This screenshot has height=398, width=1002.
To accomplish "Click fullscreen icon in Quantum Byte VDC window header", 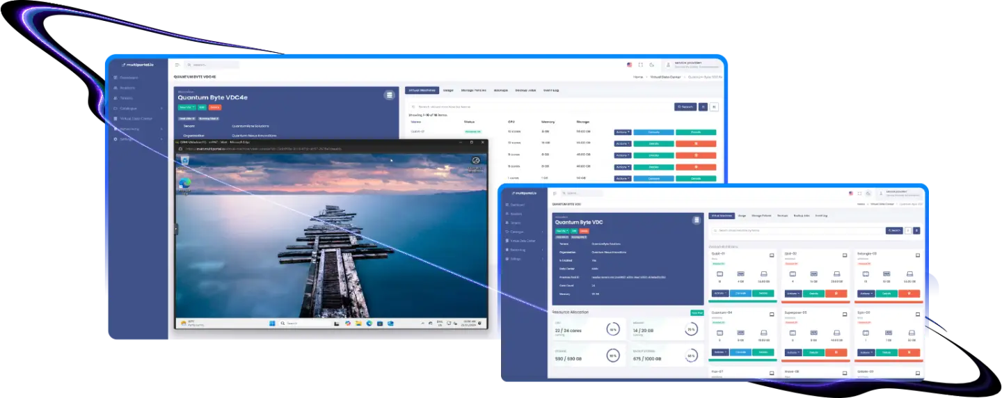I will [x=860, y=193].
